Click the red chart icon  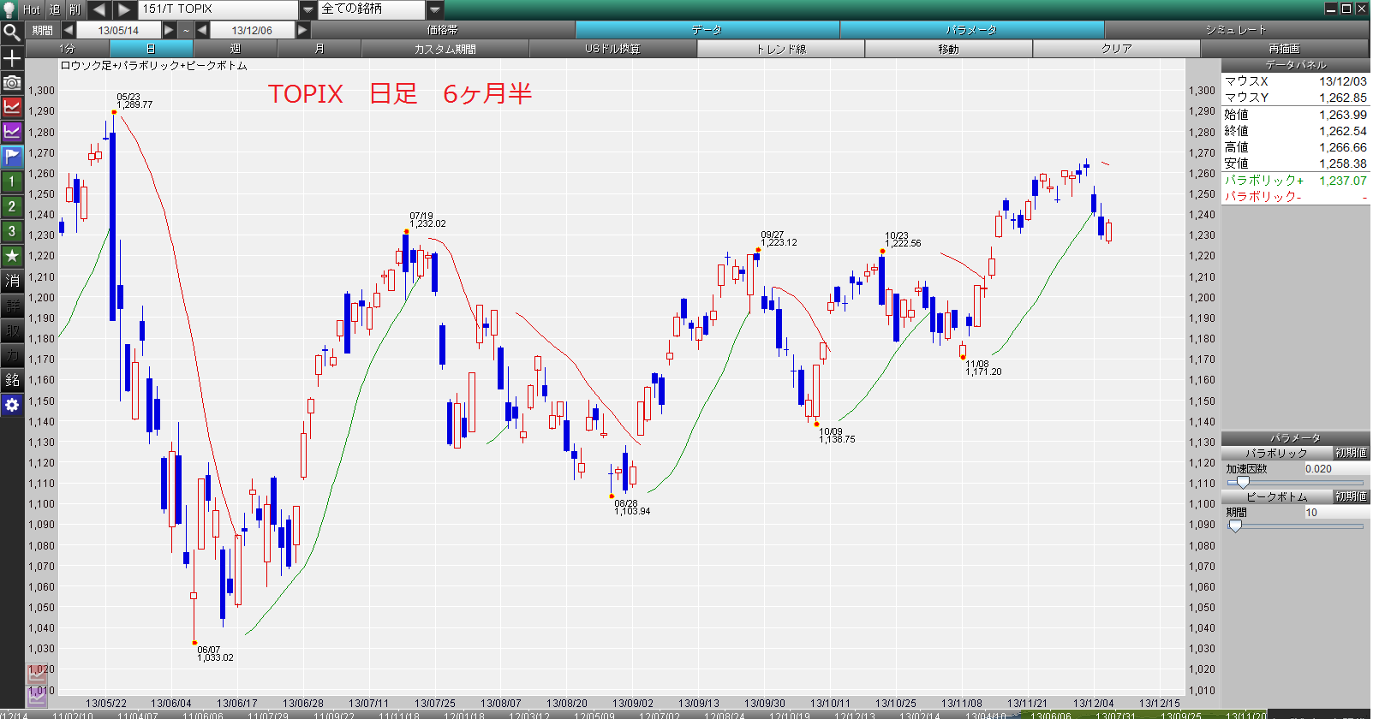[12, 107]
